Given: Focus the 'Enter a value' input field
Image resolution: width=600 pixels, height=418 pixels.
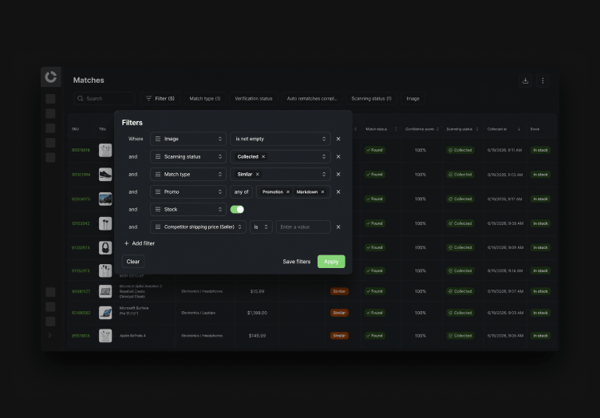Looking at the screenshot, I should point(303,227).
